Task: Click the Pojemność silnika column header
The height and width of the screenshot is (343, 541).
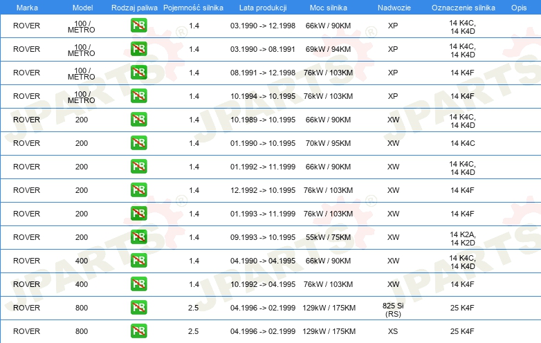Action: 193,8
